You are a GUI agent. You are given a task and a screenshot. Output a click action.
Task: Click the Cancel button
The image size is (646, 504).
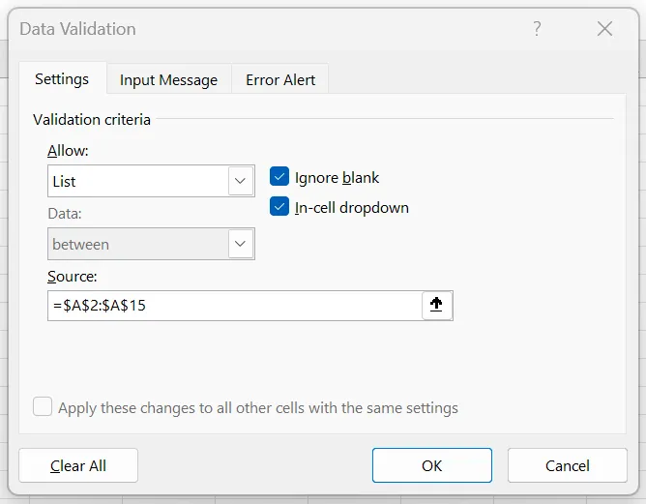(x=568, y=465)
